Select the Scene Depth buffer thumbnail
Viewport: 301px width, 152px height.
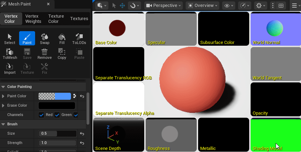(x=119, y=135)
